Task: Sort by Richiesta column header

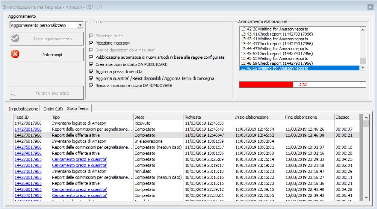Action: (x=208, y=117)
